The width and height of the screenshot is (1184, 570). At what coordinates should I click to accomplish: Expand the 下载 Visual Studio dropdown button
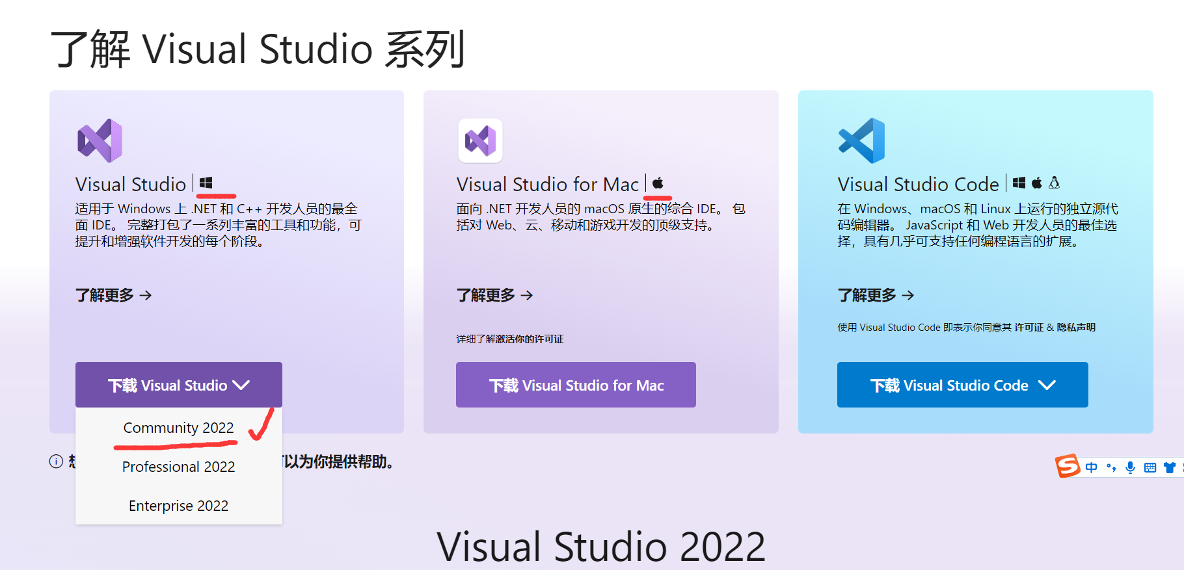[x=179, y=385]
